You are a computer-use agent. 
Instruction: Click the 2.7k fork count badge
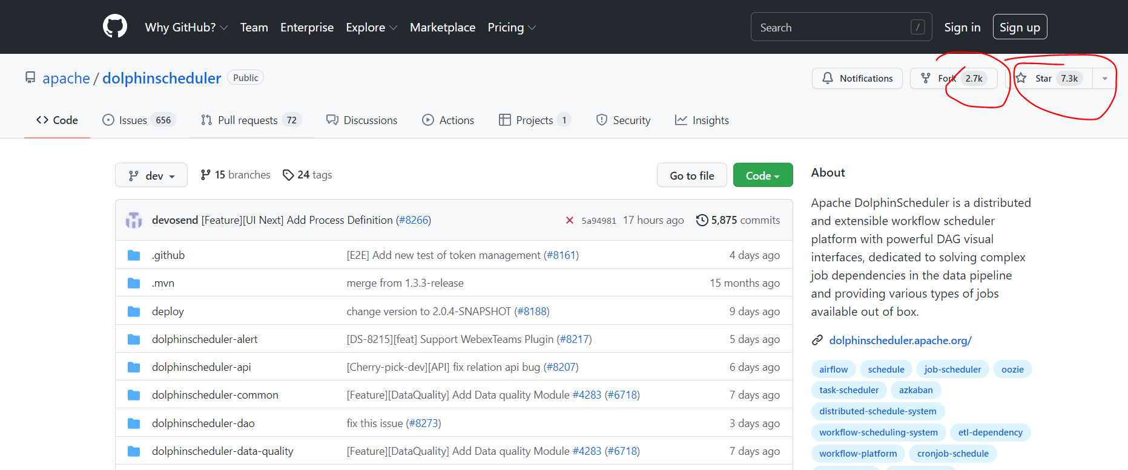point(974,79)
